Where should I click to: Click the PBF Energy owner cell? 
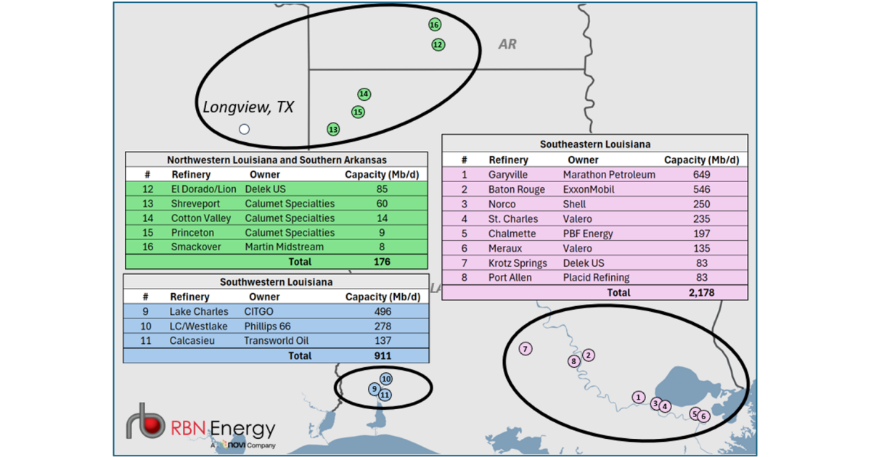pyautogui.click(x=588, y=234)
